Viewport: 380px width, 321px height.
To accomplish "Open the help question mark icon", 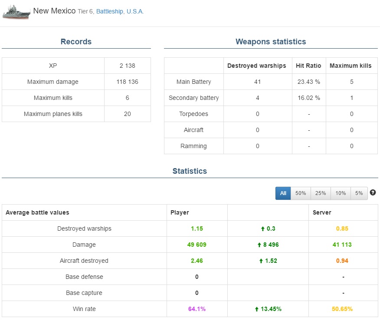I will (373, 192).
